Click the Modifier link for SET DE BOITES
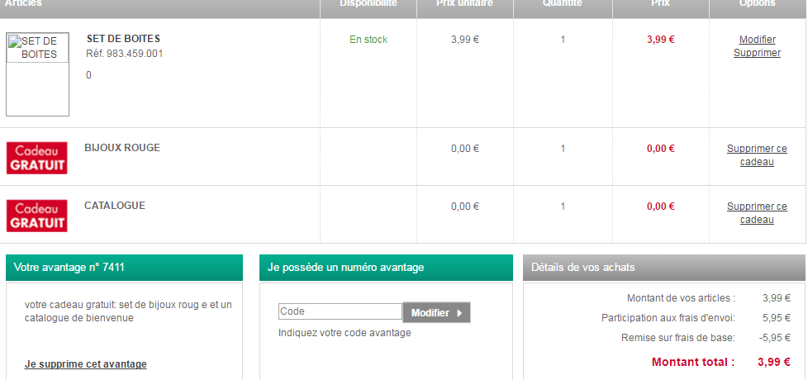Screen dimensions: 808x380 [x=757, y=40]
